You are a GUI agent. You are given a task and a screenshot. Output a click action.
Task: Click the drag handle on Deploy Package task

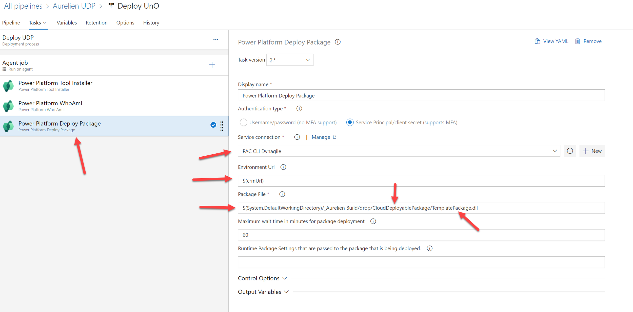pyautogui.click(x=222, y=126)
